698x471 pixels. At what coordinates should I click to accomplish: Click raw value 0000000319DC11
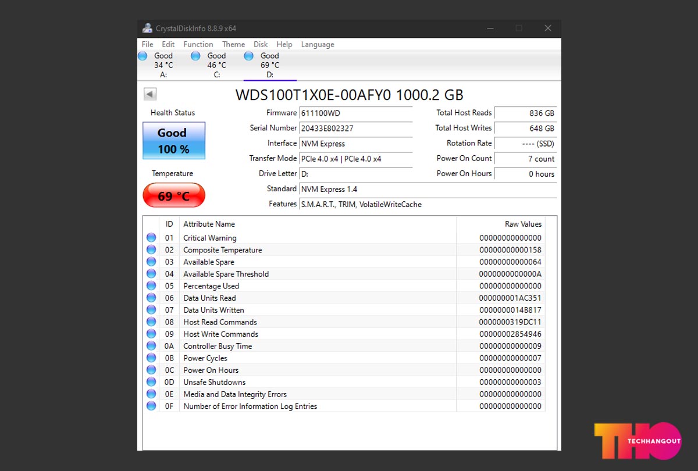(511, 322)
